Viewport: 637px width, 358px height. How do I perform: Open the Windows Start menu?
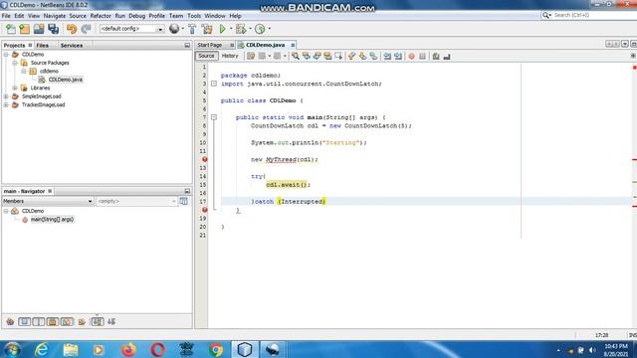13,349
